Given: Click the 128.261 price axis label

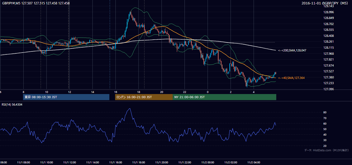Looking at the screenshot, I should click(328, 42).
